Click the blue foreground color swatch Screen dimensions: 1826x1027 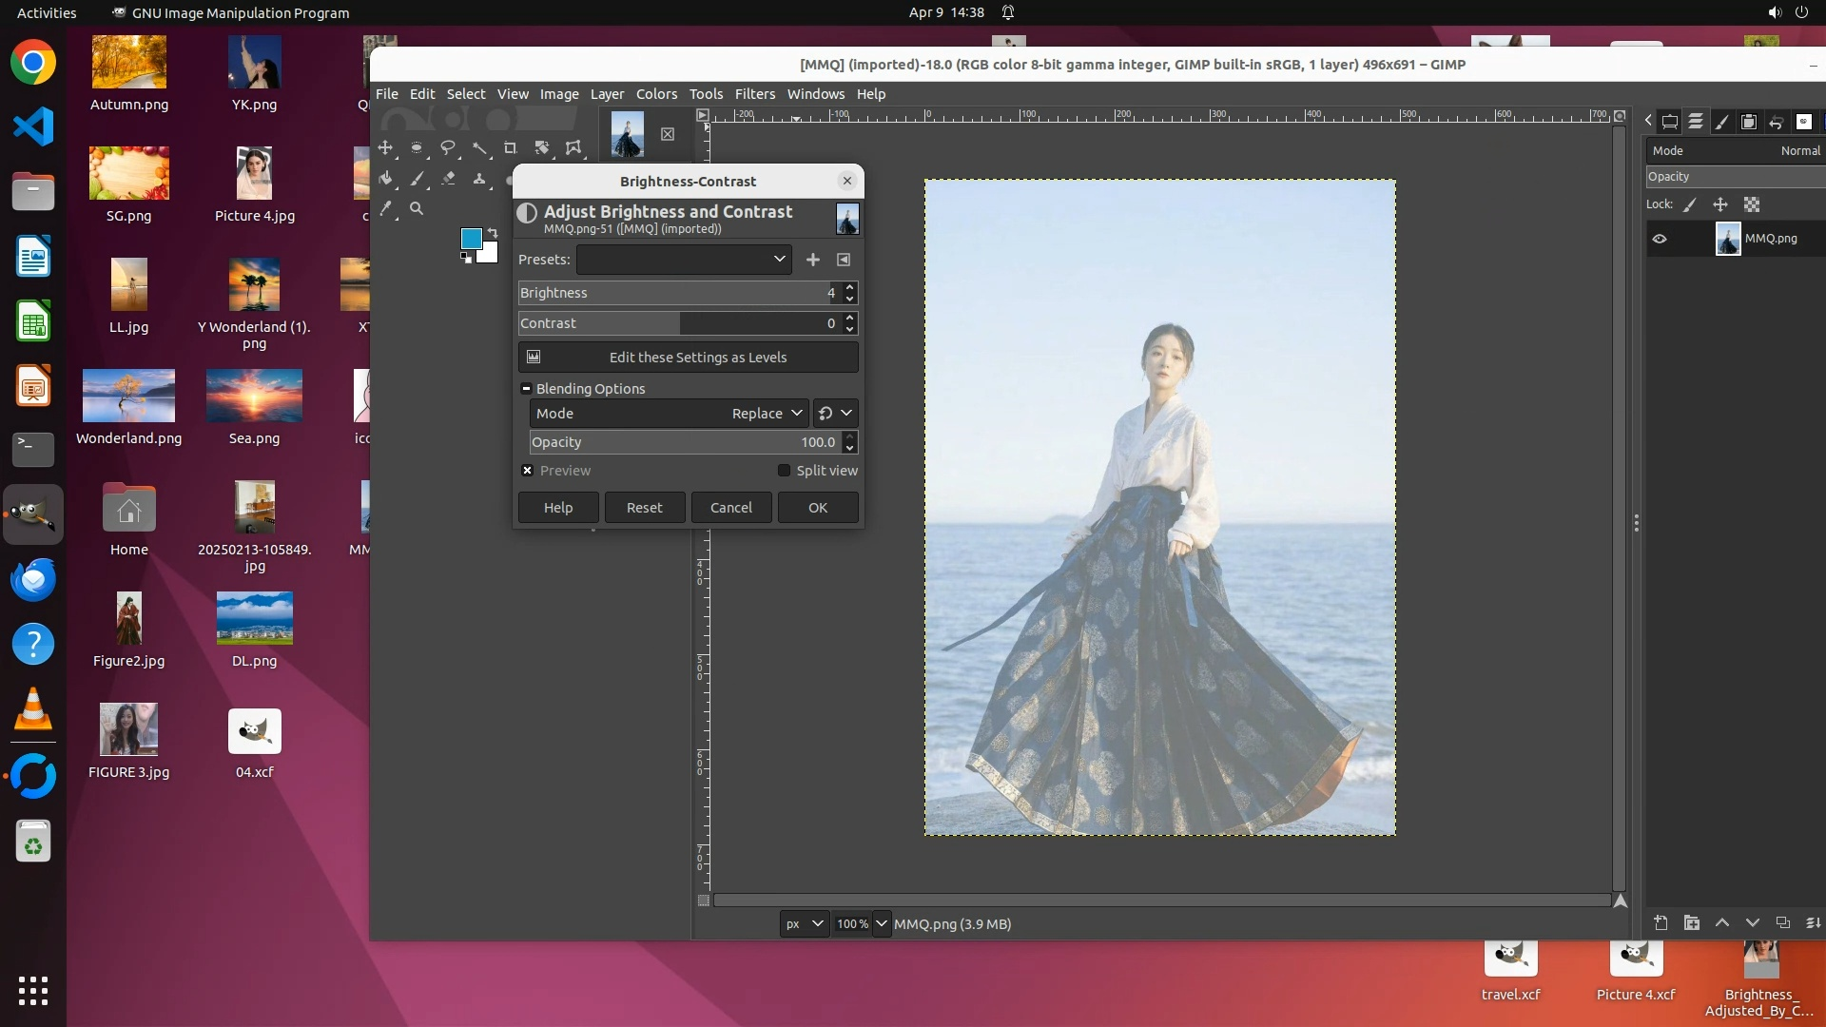point(471,238)
